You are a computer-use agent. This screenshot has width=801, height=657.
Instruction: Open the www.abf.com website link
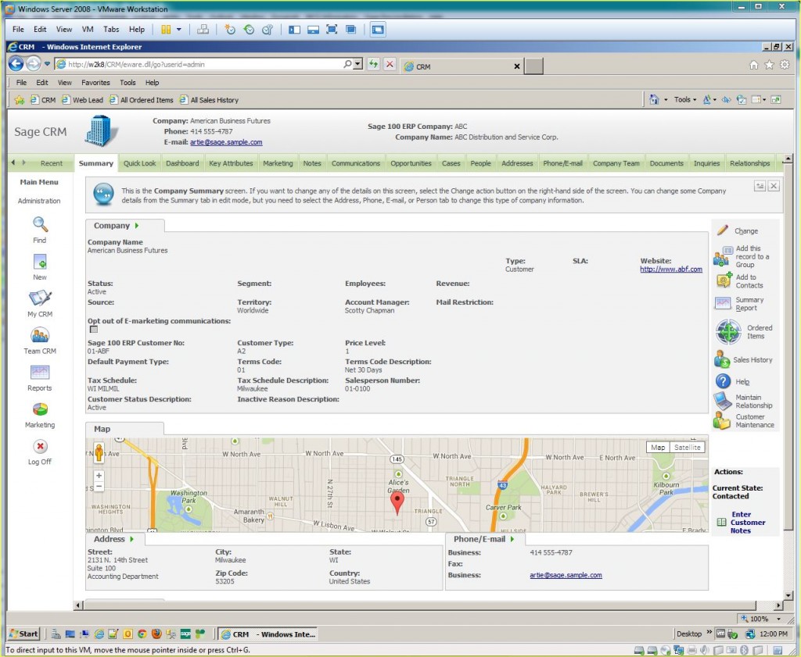tap(670, 270)
